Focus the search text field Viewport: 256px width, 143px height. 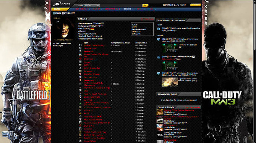(x=121, y=5)
